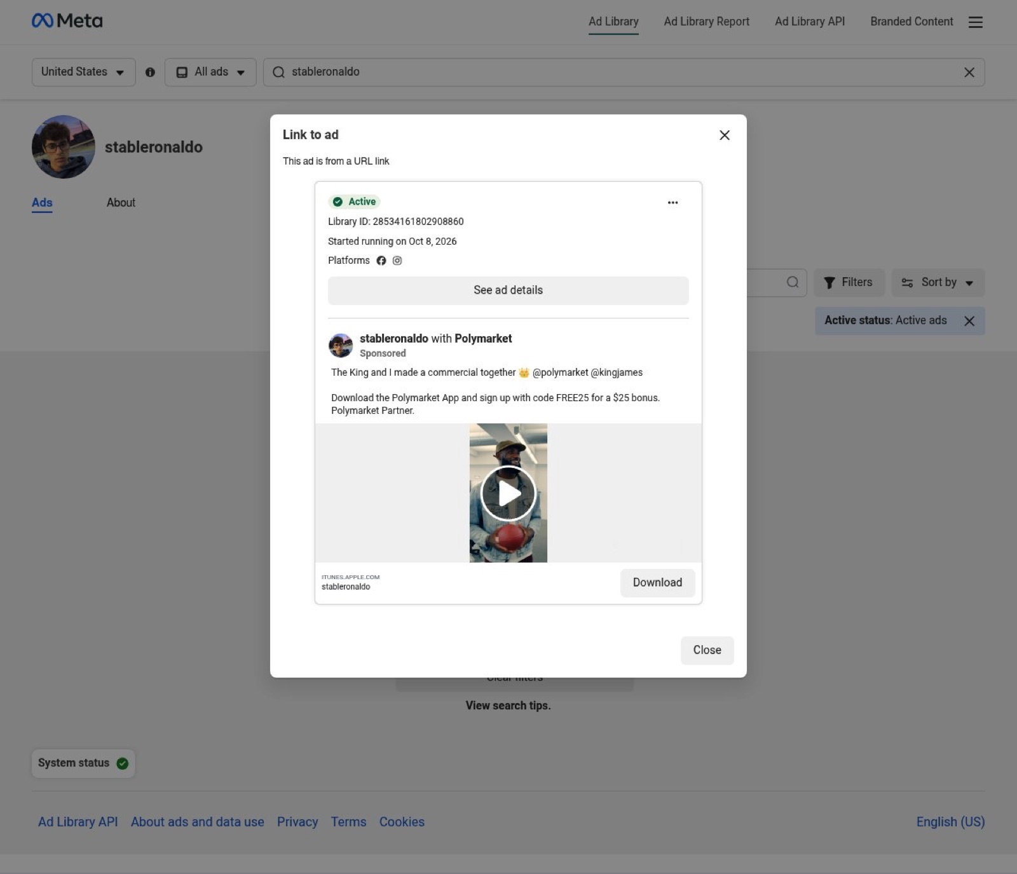Image resolution: width=1017 pixels, height=874 pixels.
Task: Click See ad details button
Action: click(508, 290)
